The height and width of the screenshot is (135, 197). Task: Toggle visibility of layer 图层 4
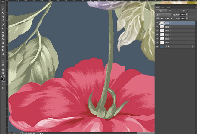(157, 31)
